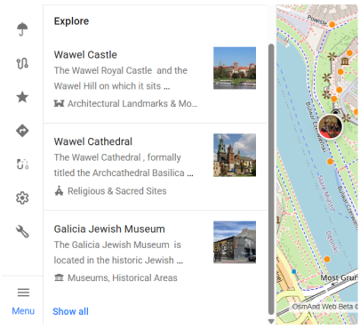Open the hamburger Menu button
Screen dimensions: 360x329
(23, 301)
